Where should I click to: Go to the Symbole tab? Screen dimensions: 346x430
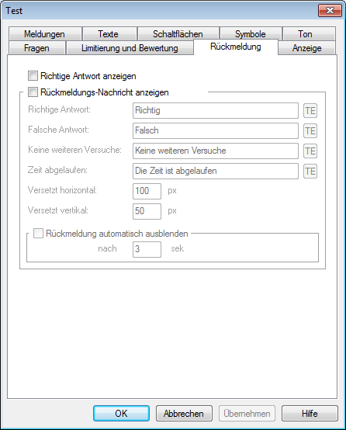coord(251,34)
